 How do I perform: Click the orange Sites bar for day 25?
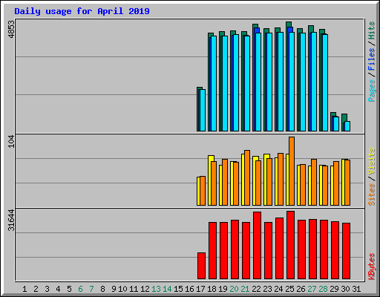[292, 171]
